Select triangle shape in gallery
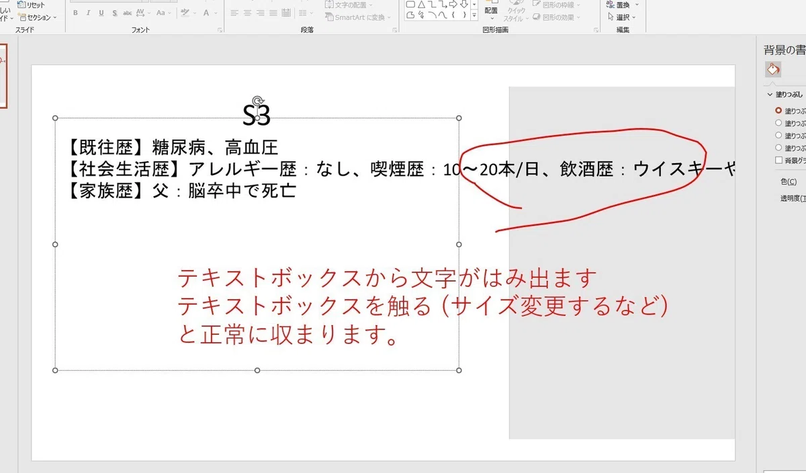806x473 pixels. pos(420,4)
